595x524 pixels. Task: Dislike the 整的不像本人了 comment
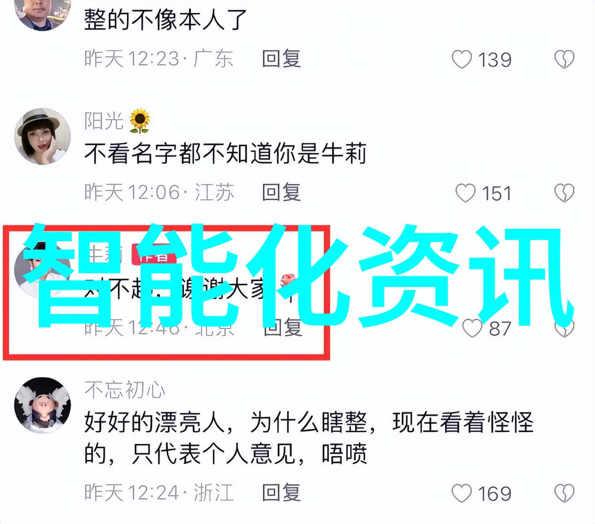pos(564,60)
